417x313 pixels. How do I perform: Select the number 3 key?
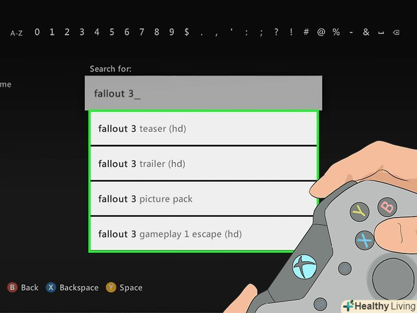[82, 32]
